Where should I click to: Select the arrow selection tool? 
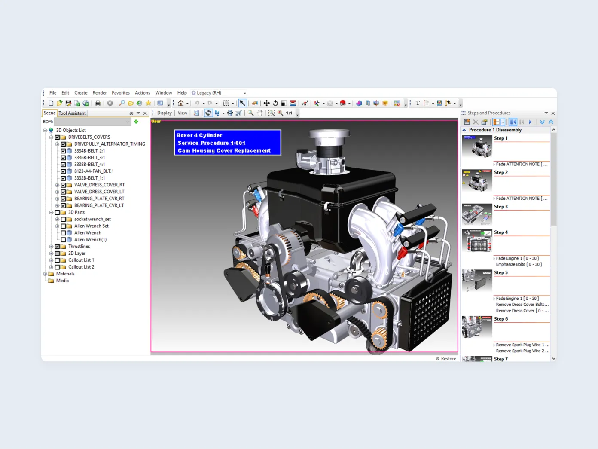click(x=242, y=103)
